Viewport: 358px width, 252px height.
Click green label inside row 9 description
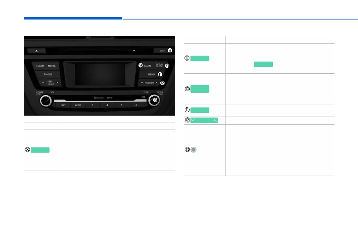263,64
